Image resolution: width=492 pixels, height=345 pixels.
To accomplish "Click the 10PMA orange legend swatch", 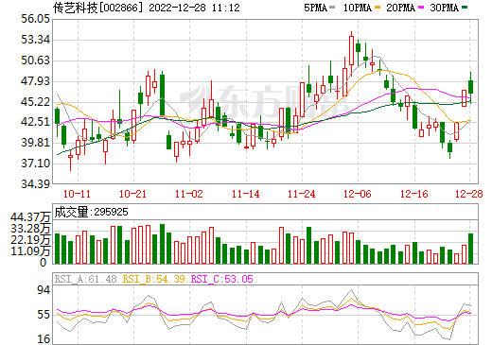I will pos(378,8).
